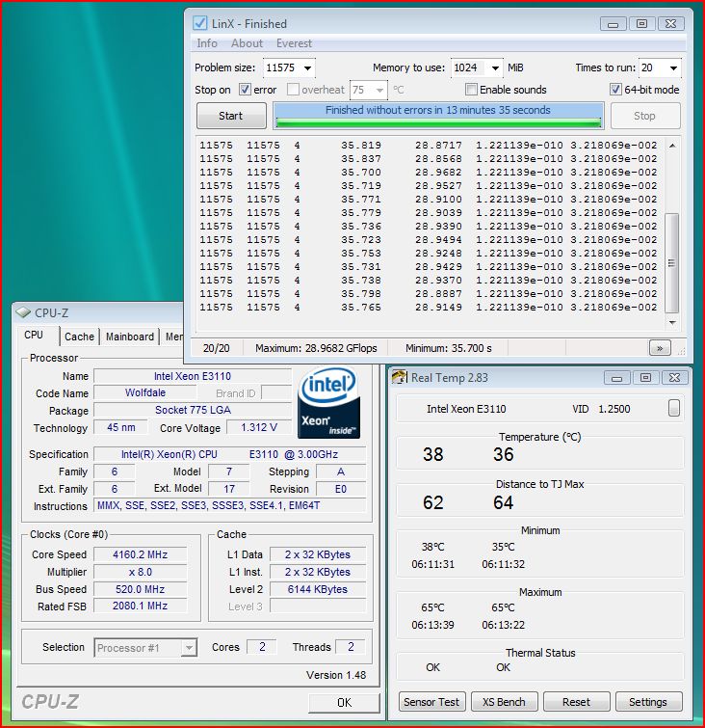Switch to the Mainboard tab in CPU-Z

(130, 337)
